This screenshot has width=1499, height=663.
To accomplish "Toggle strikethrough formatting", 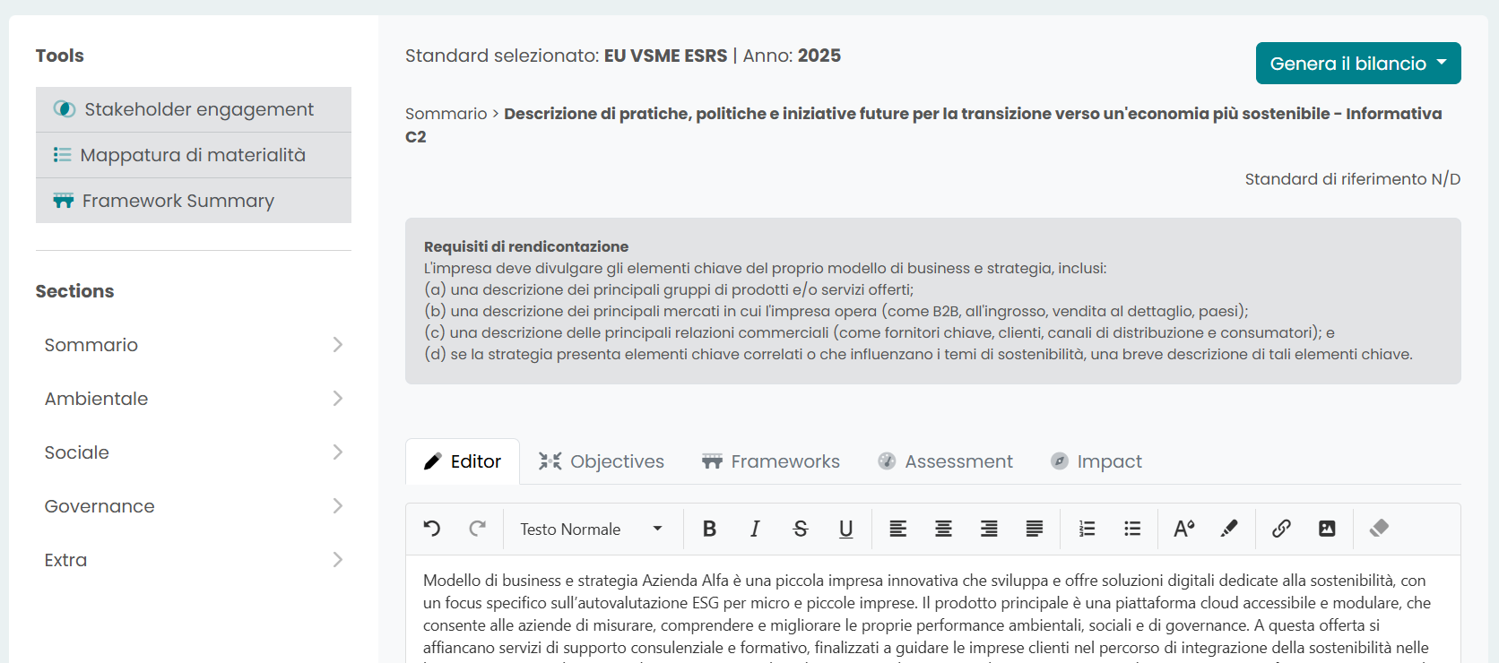I will (801, 529).
